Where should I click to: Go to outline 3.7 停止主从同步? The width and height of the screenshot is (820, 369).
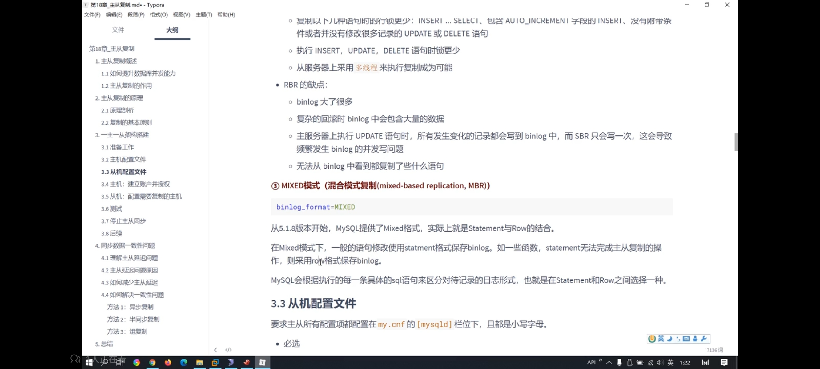pyautogui.click(x=123, y=221)
